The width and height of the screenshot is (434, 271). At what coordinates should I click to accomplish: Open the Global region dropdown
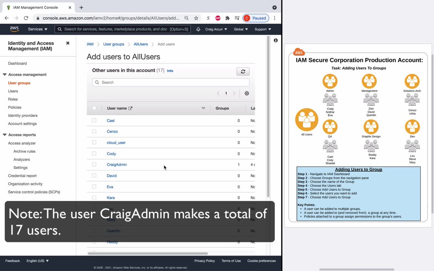tap(241, 29)
